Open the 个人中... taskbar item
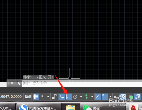The image size is (142, 110). (7, 107)
